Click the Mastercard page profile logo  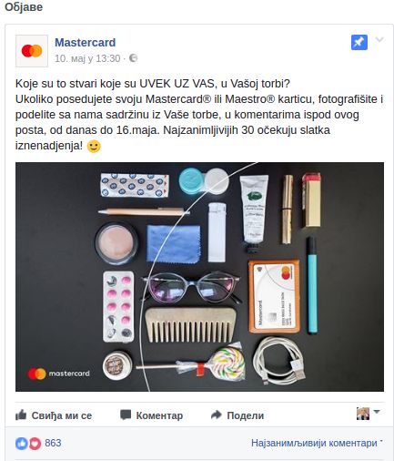pyautogui.click(x=32, y=51)
